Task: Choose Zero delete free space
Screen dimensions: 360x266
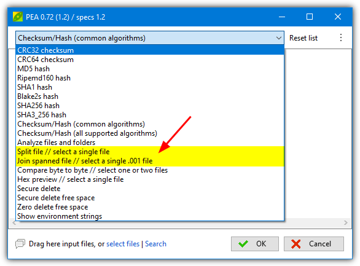Action: pyautogui.click(x=150, y=207)
